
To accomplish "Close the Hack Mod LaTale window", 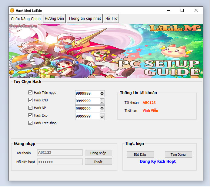I will click(196, 10).
